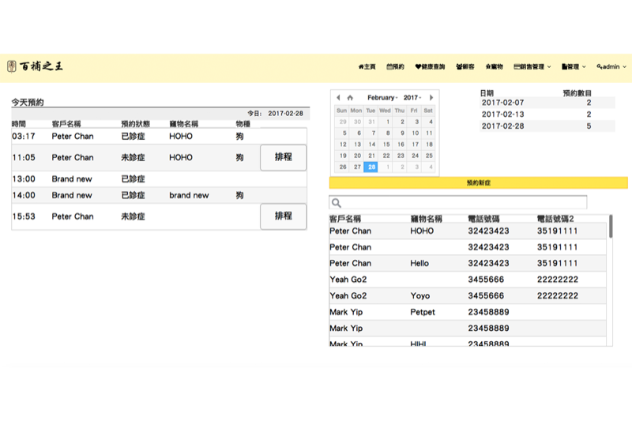
Task: Click the 百補之王 logo
Action: pyautogui.click(x=35, y=66)
